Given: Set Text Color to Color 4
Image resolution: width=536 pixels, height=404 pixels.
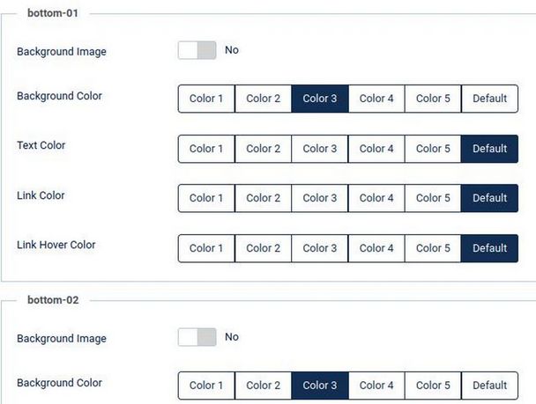Looking at the screenshot, I should coord(376,149).
